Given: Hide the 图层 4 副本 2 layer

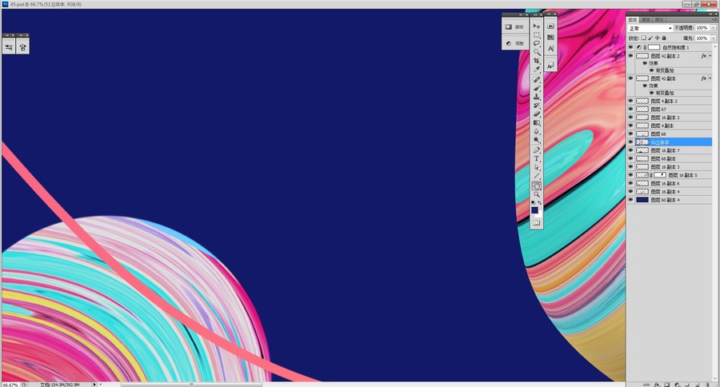Looking at the screenshot, I should tap(630, 101).
